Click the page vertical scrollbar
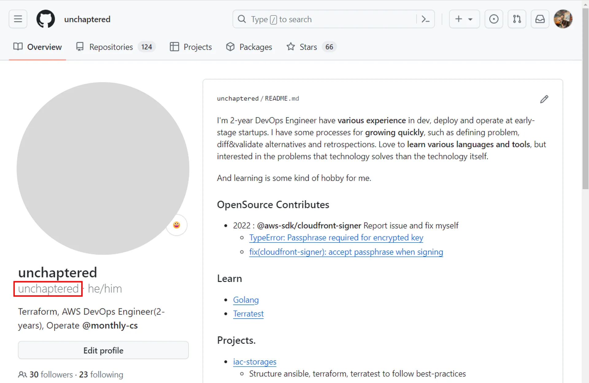 [585, 98]
